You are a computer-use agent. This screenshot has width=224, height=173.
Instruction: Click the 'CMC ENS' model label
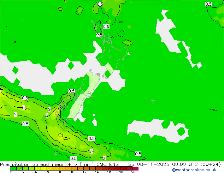tap(107, 164)
